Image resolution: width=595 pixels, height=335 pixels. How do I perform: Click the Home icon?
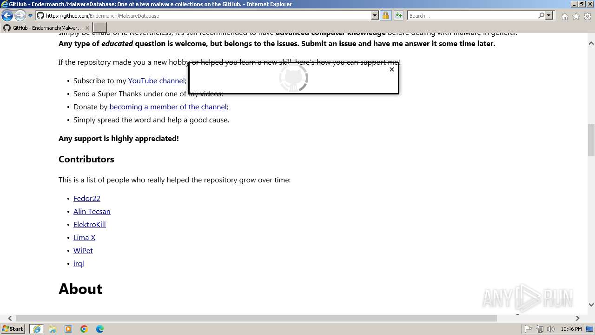tap(564, 16)
